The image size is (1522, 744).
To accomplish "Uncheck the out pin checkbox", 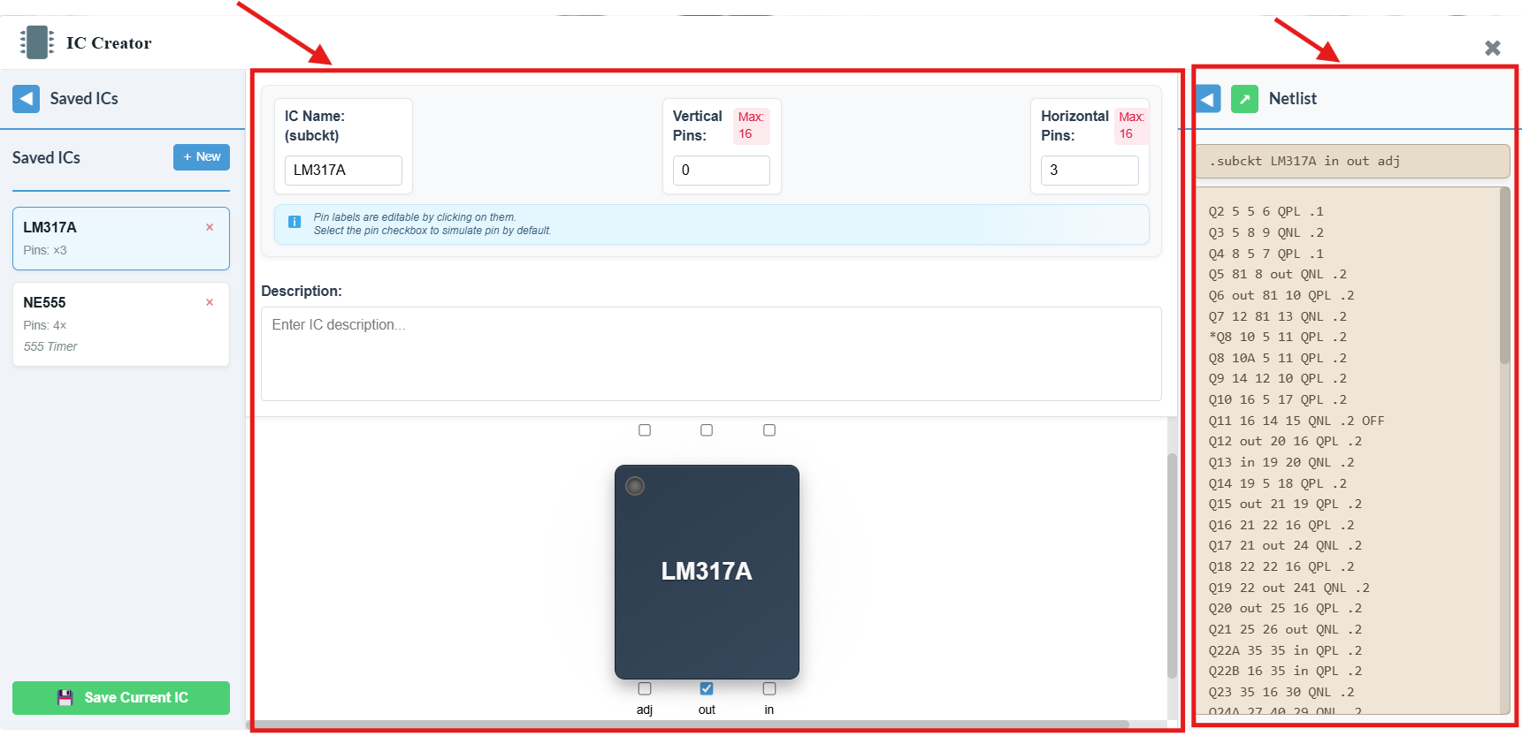I will point(707,688).
